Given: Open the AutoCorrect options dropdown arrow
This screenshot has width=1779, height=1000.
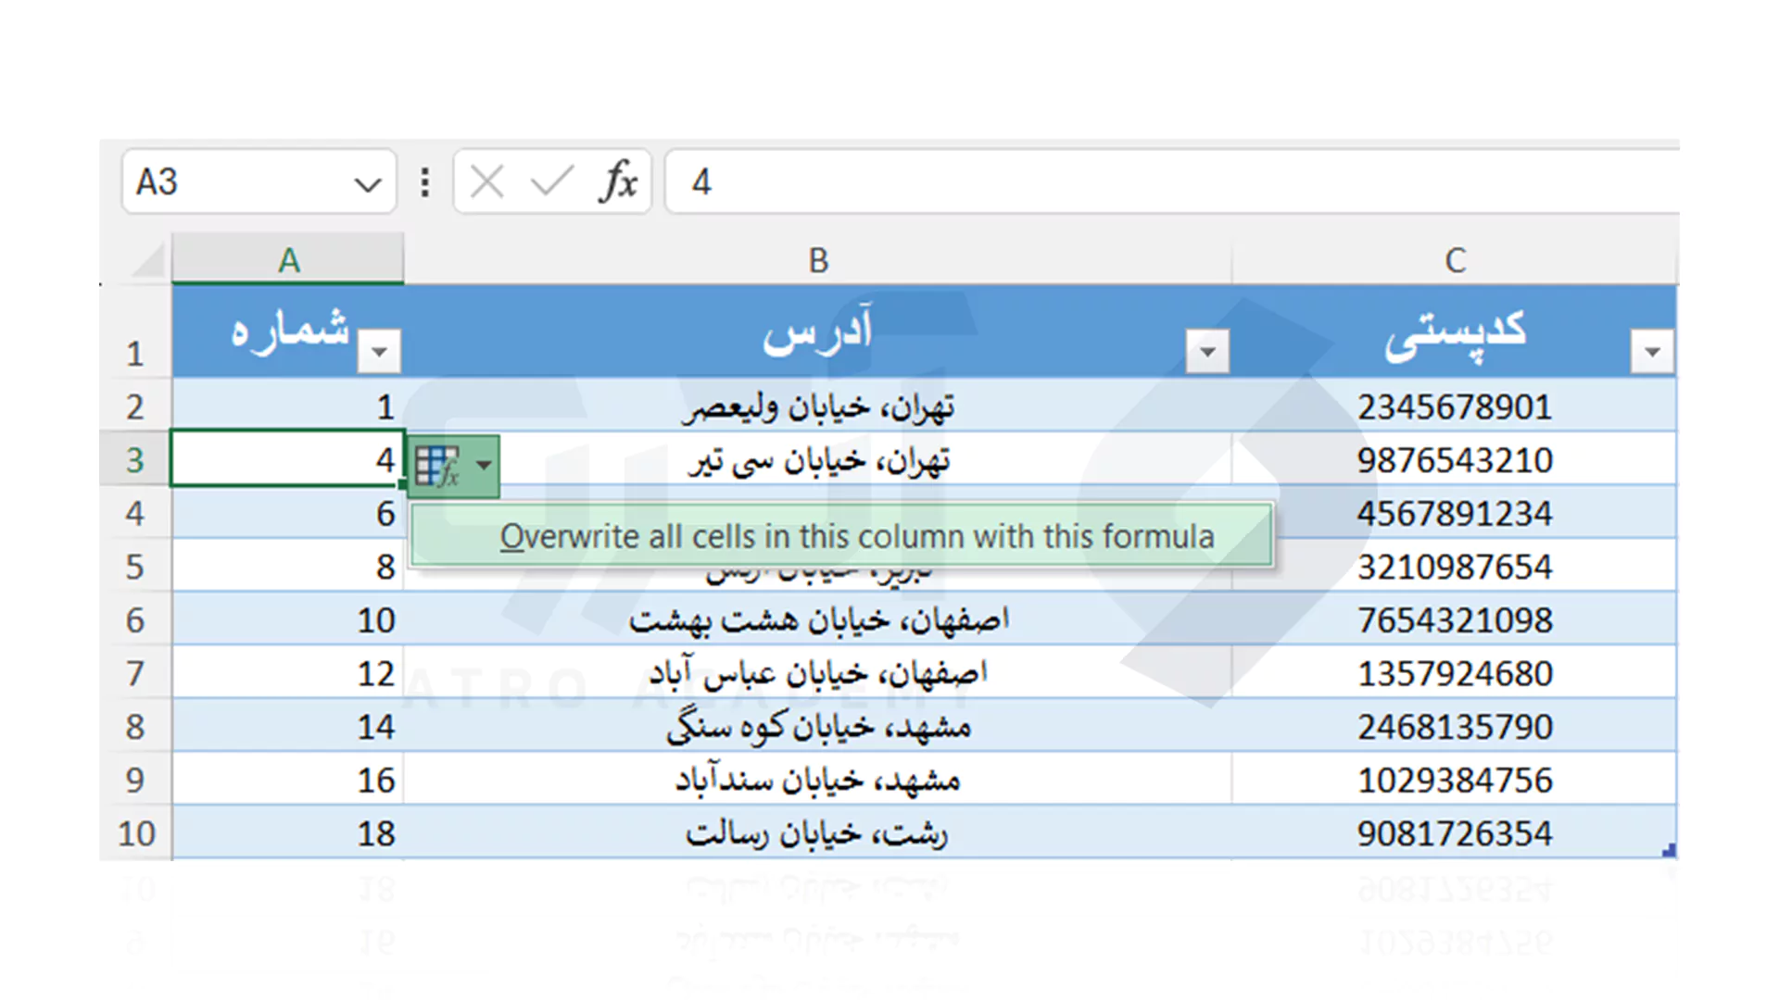Looking at the screenshot, I should point(484,466).
